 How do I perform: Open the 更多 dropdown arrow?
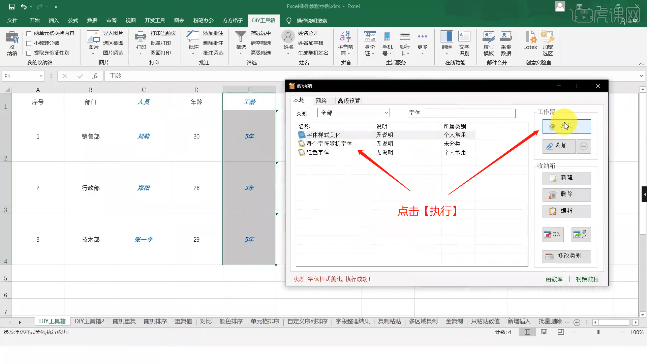pyautogui.click(x=423, y=54)
